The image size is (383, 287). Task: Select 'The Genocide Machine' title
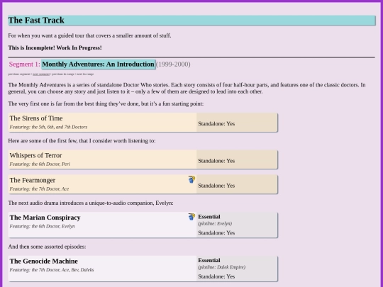[x=44, y=261]
